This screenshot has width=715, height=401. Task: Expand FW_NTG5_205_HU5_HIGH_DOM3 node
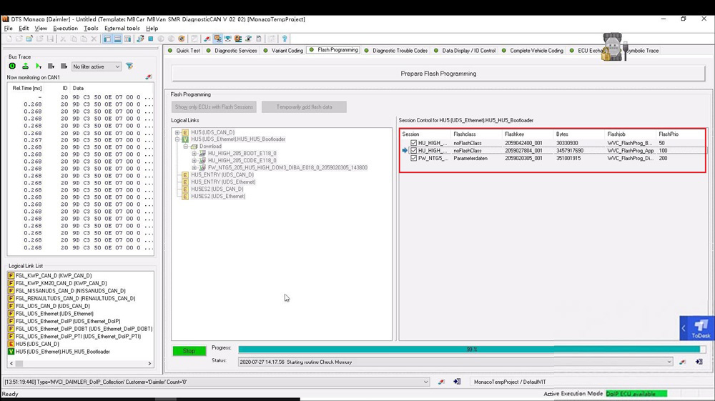(194, 168)
